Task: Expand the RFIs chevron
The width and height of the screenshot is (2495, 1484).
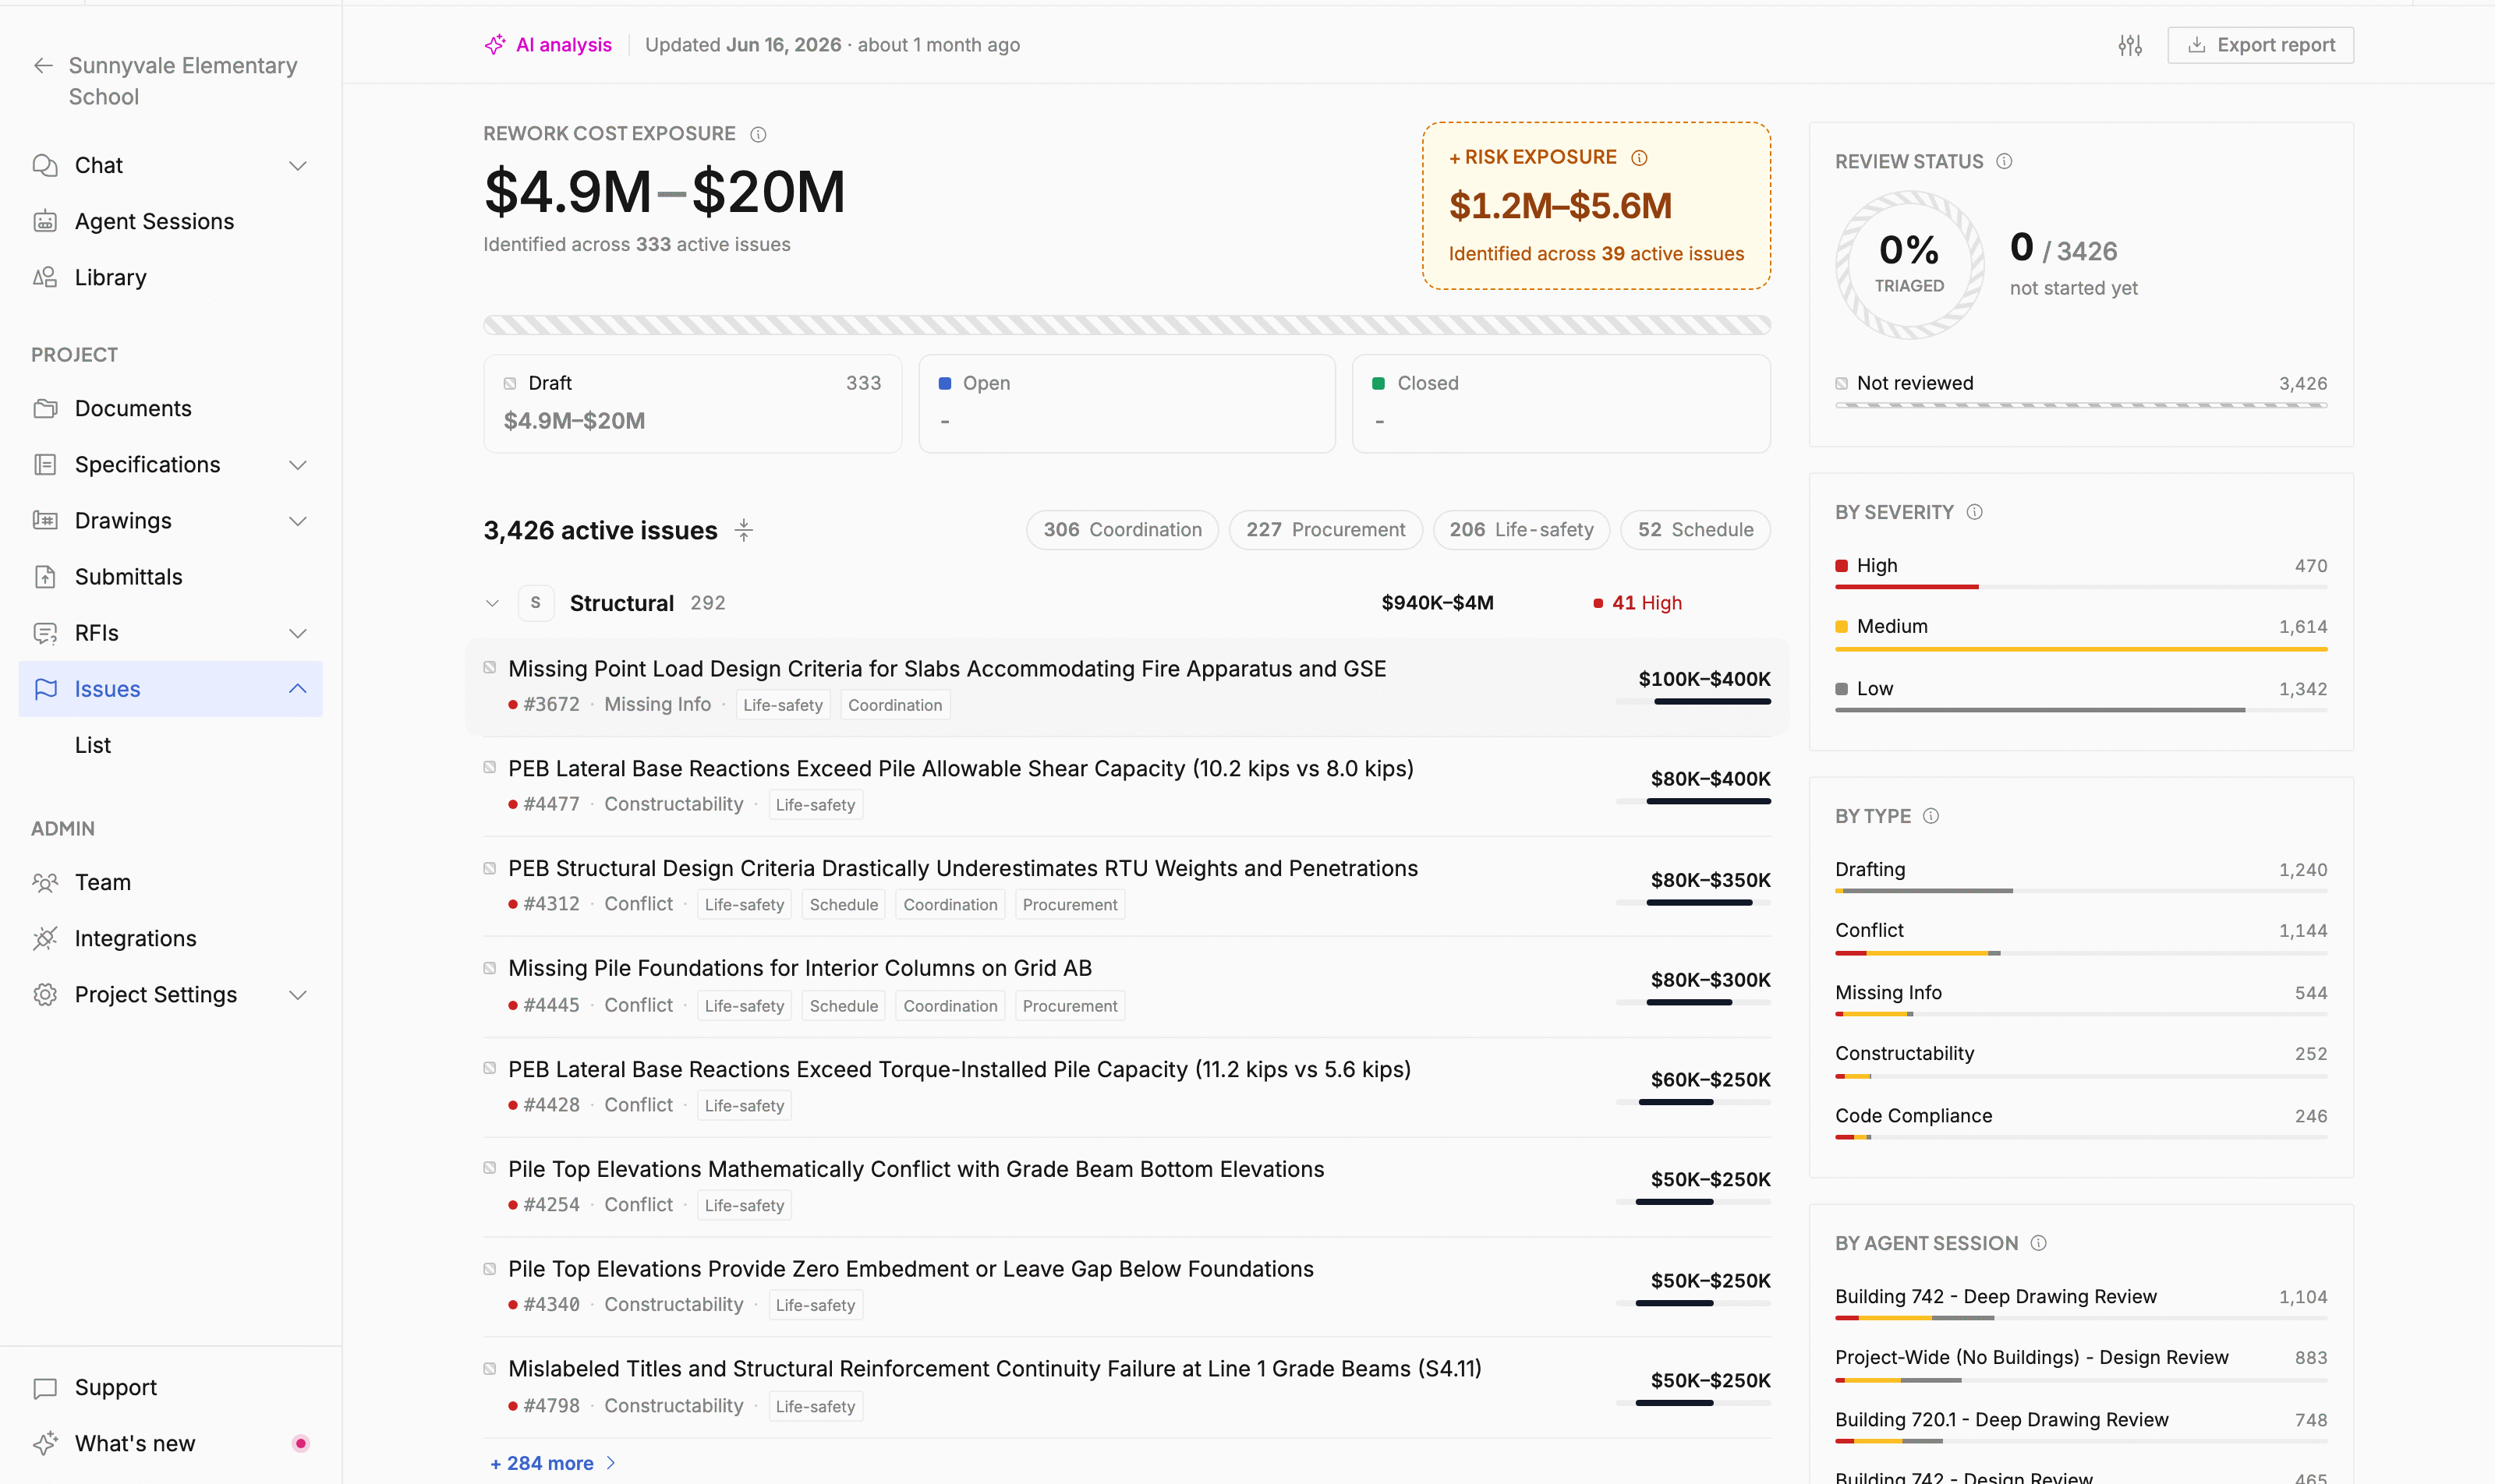Action: [297, 633]
